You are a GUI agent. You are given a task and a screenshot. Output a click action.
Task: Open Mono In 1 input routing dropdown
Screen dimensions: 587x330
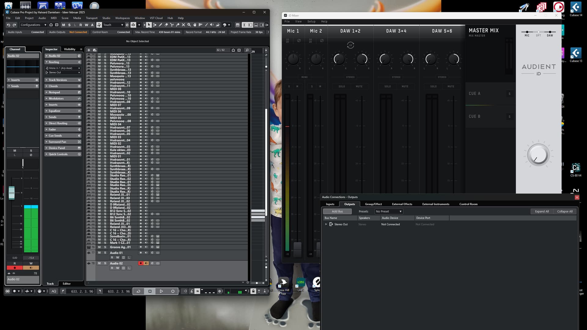tap(63, 68)
